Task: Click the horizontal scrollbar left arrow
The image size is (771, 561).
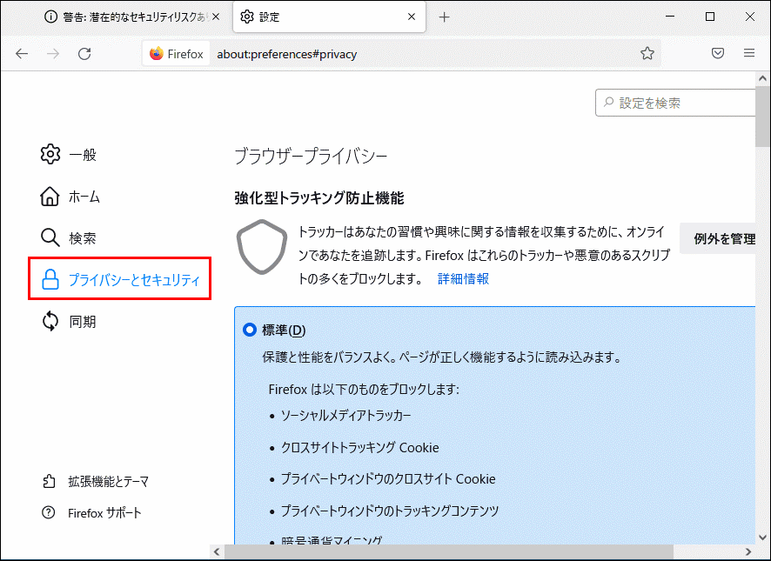Action: (217, 552)
